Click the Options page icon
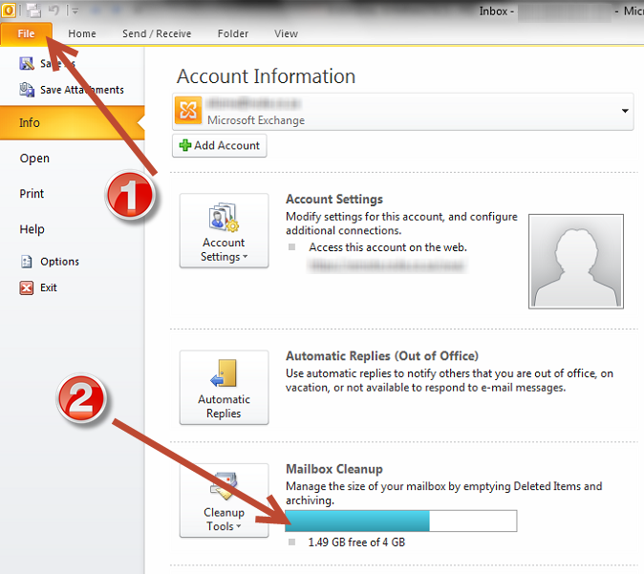The width and height of the screenshot is (644, 574). 27,262
